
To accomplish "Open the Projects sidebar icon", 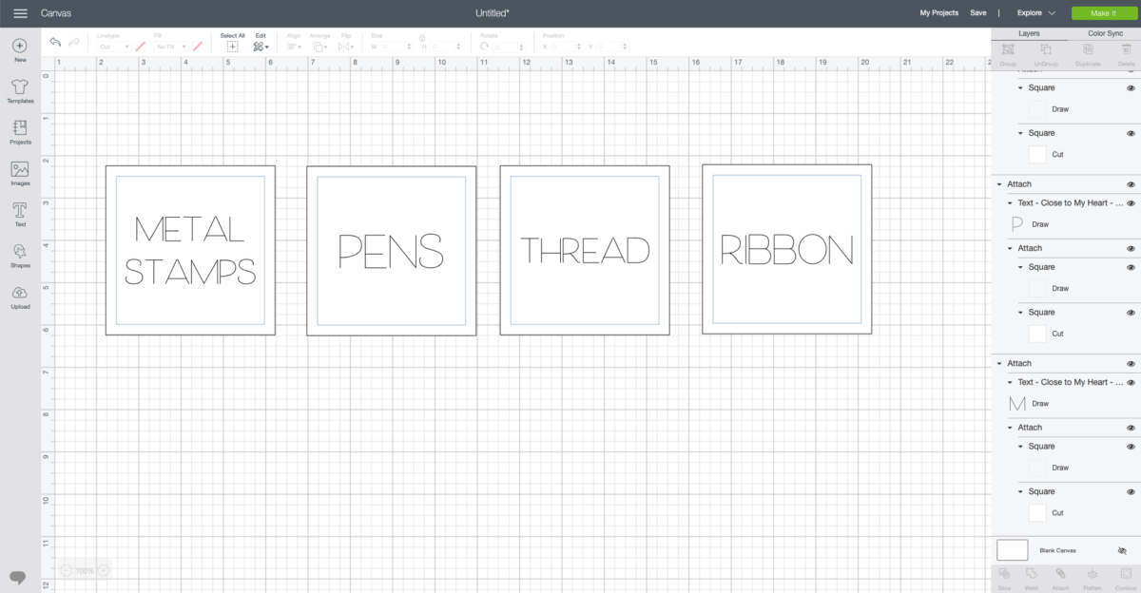I will [x=20, y=132].
